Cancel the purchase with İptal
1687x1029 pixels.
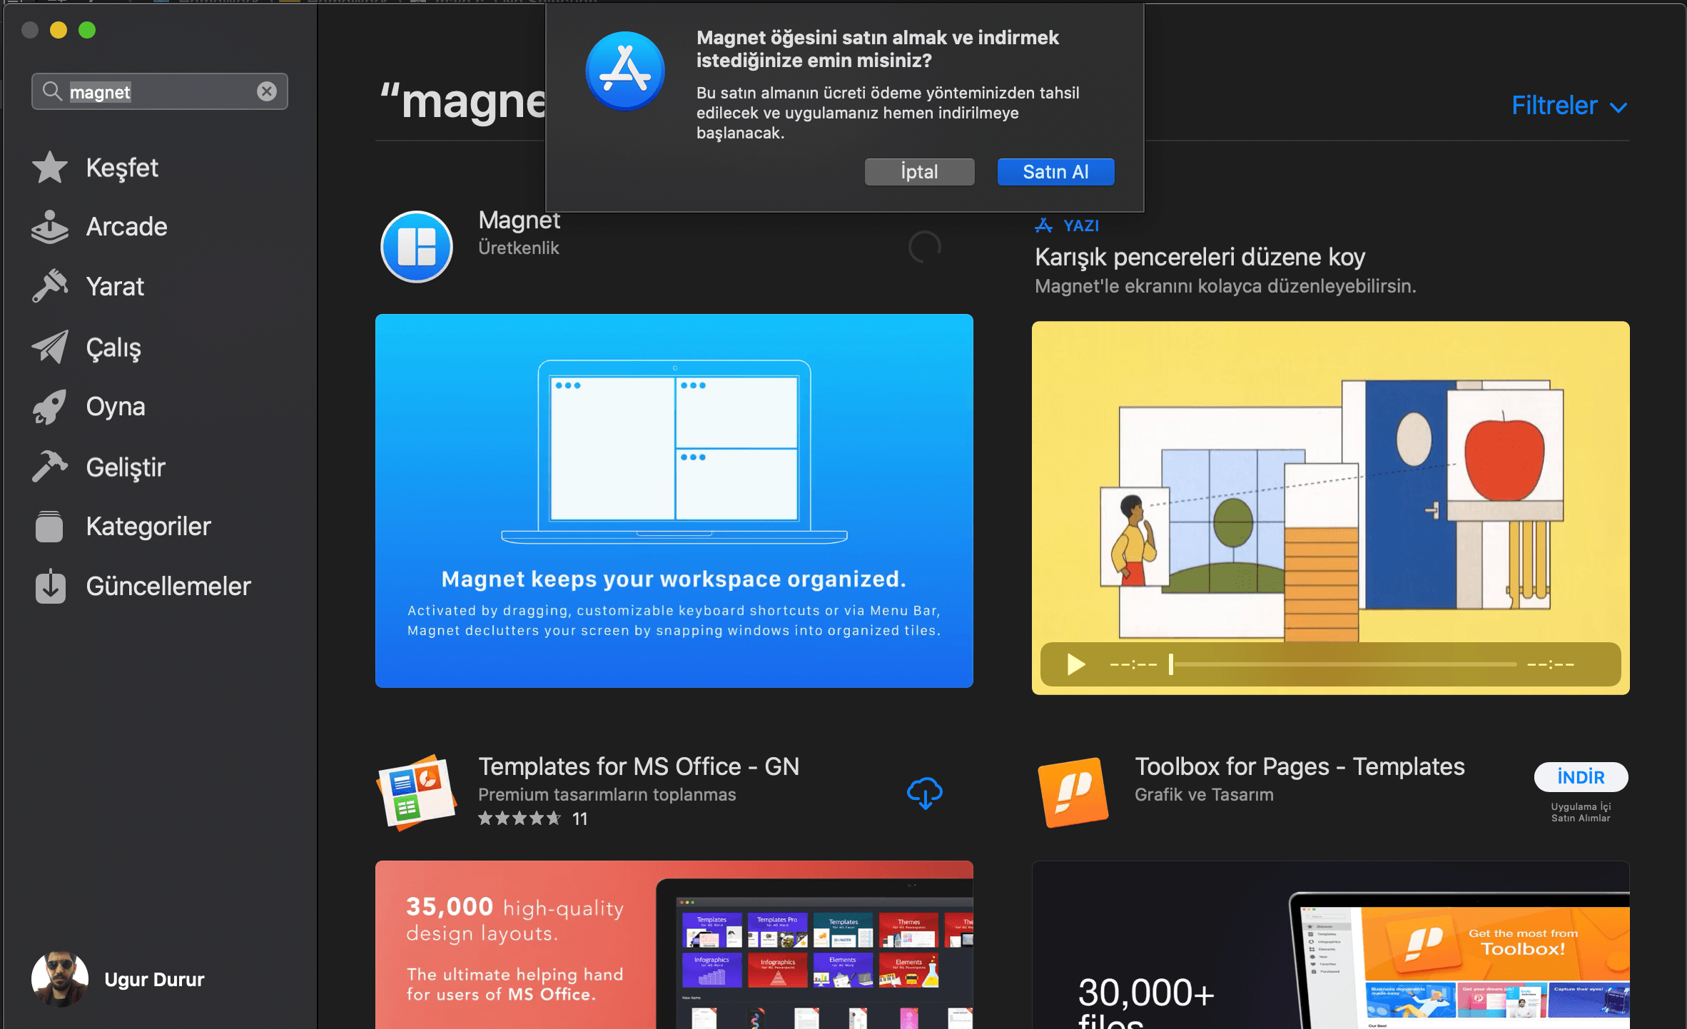919,171
